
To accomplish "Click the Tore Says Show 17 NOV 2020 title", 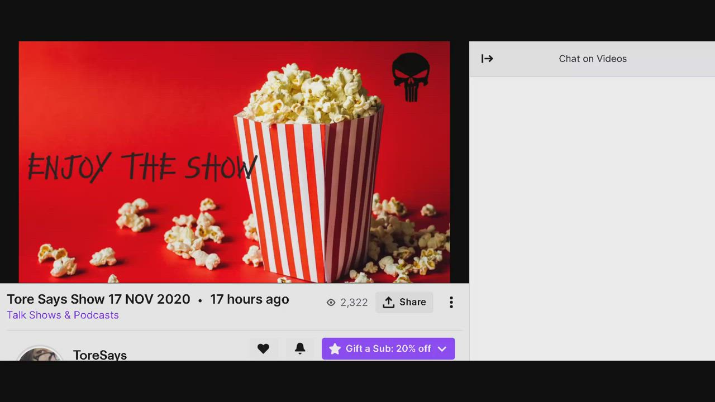I will click(x=98, y=299).
